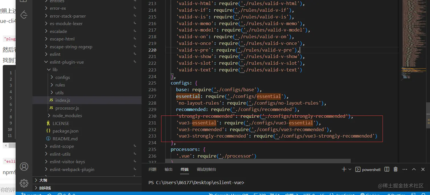
Task: Open the Accounts icon in activity bar
Action: (x=24, y=167)
